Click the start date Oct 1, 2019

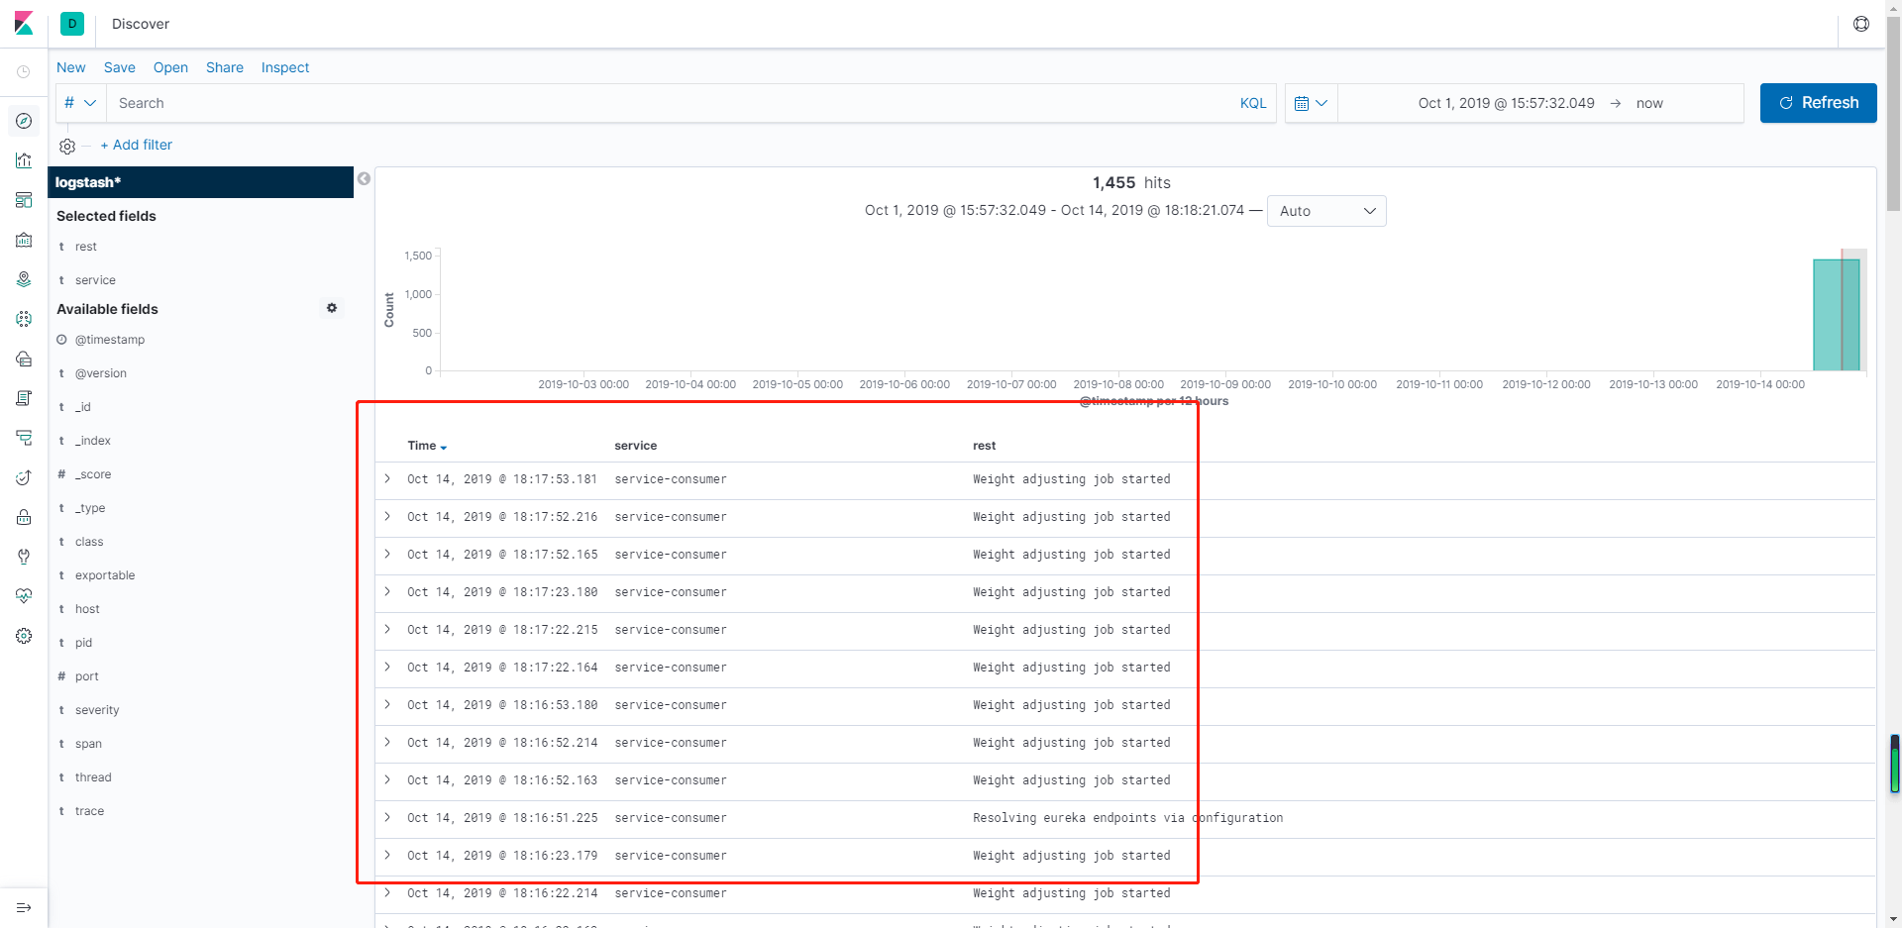tap(1506, 103)
